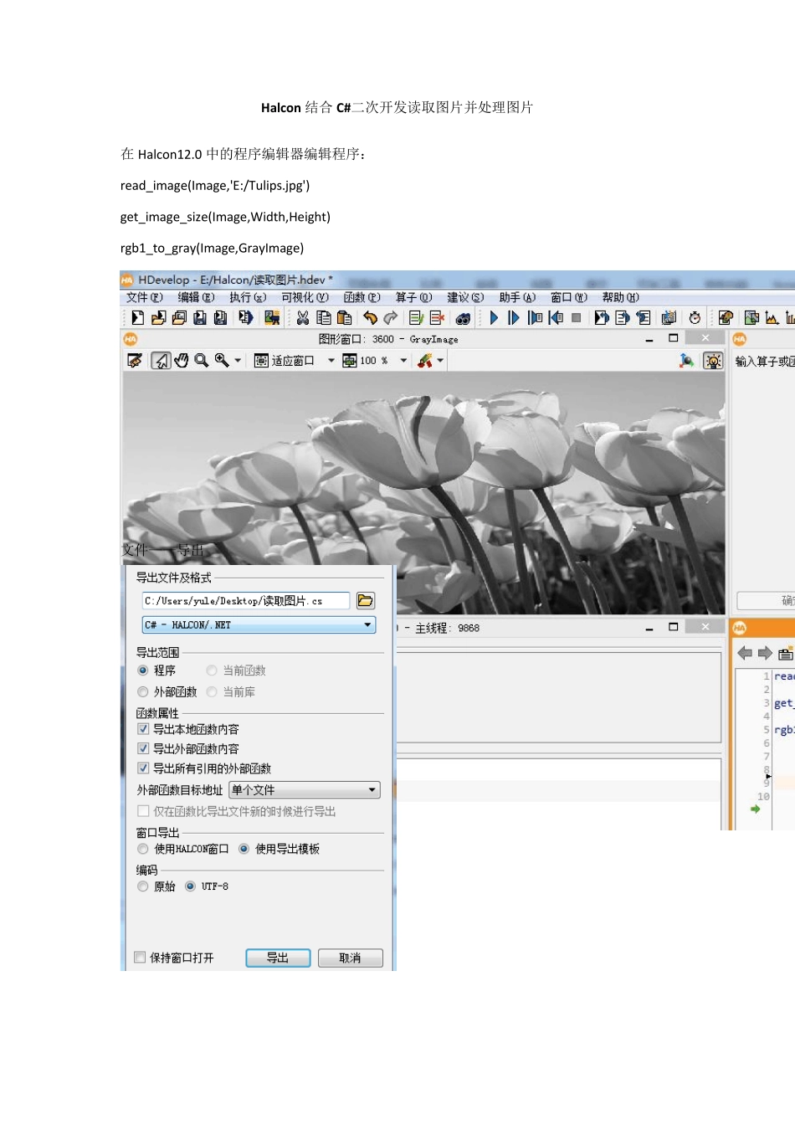Toggle 导出本地函数内容 checkbox
Screen dimensions: 795x1125
(x=143, y=729)
